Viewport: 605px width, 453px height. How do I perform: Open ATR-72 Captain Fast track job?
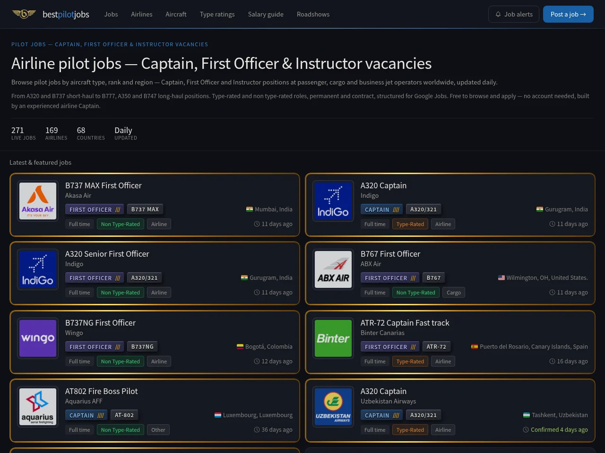(x=405, y=323)
